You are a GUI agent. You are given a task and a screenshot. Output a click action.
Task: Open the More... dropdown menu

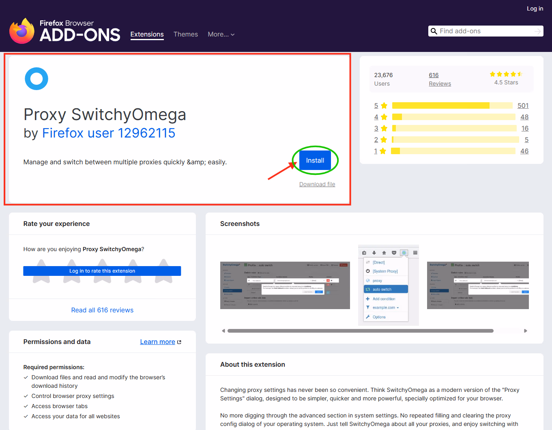221,34
